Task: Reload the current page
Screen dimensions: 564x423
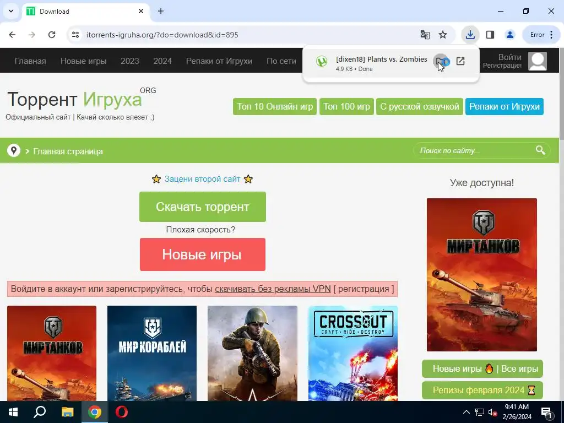Action: coord(52,35)
